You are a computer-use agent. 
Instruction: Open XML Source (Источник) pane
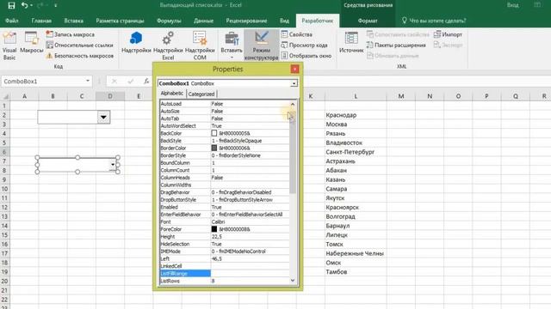351,42
